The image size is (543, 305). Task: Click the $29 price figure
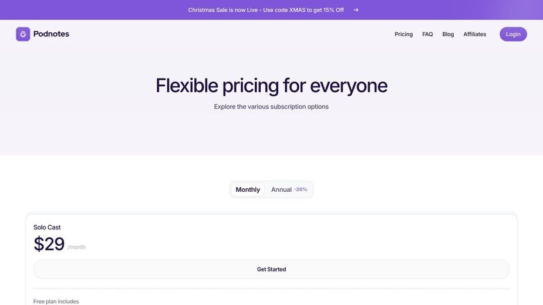tap(49, 244)
